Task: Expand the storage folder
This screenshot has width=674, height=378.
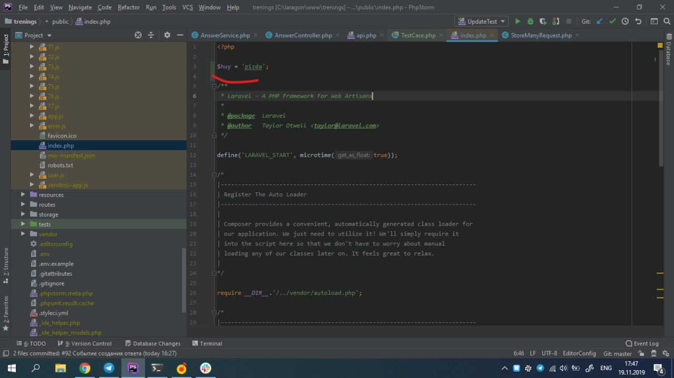Action: click(x=23, y=214)
